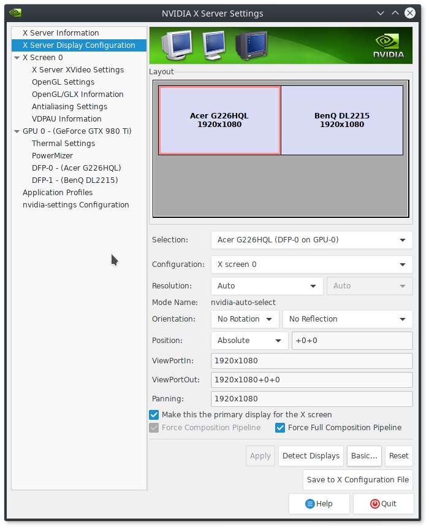Click the Panning 1920x1080 field

point(312,399)
